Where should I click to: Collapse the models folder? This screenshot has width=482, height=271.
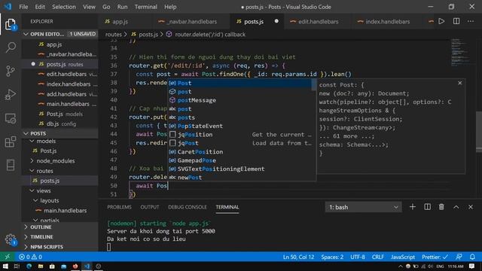pos(32,141)
